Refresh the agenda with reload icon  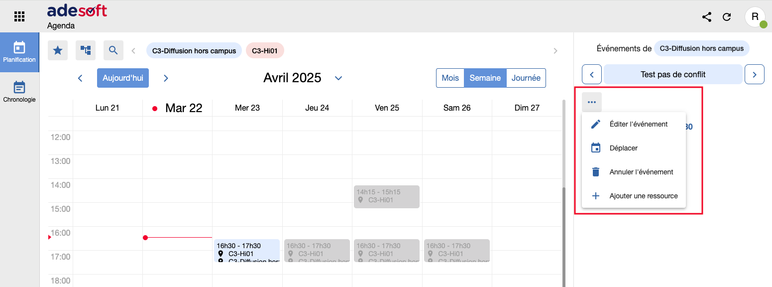click(x=727, y=17)
